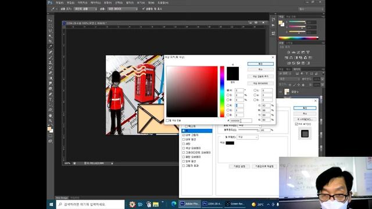Open the Sample layers dropdown in options bar
The height and width of the screenshot is (209, 372).
(x=123, y=9)
